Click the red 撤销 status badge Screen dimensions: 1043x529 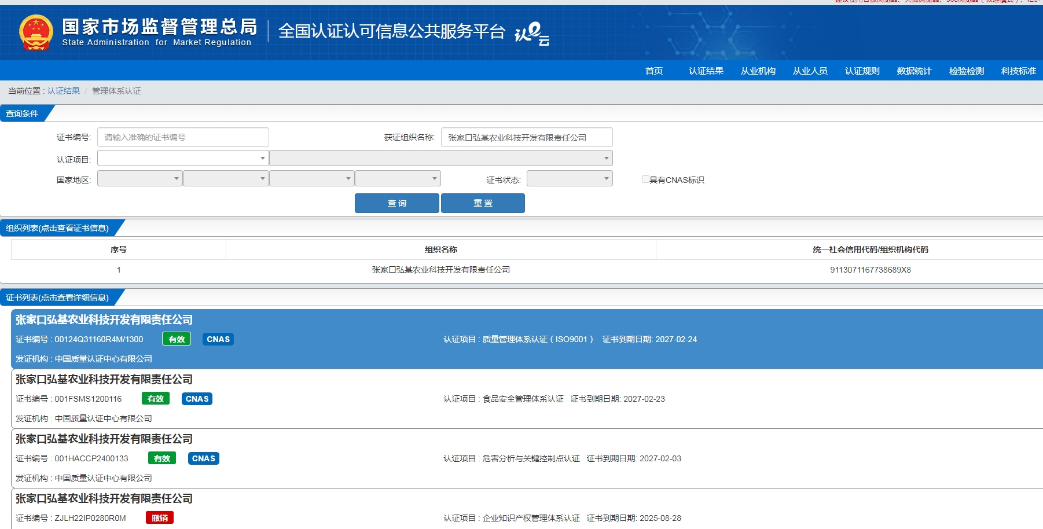(160, 518)
